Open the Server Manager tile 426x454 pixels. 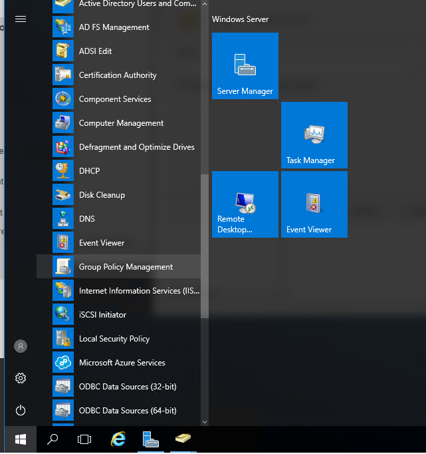[x=245, y=66]
